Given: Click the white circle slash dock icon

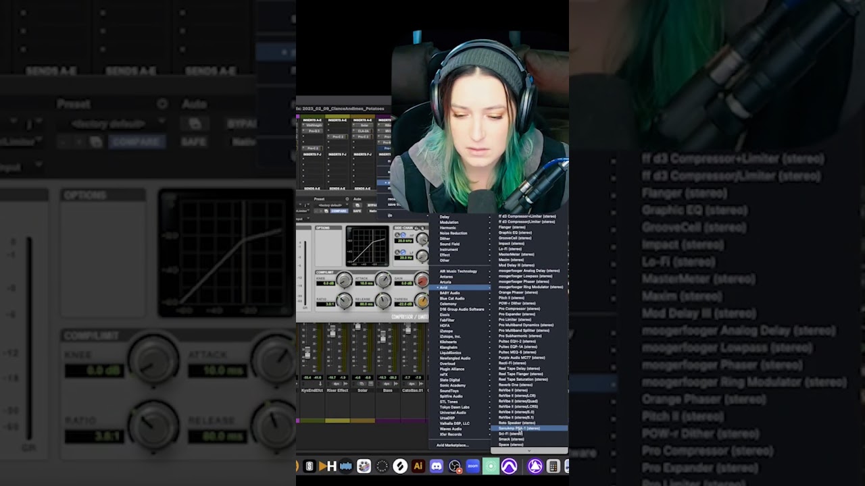Looking at the screenshot, I should tap(400, 466).
